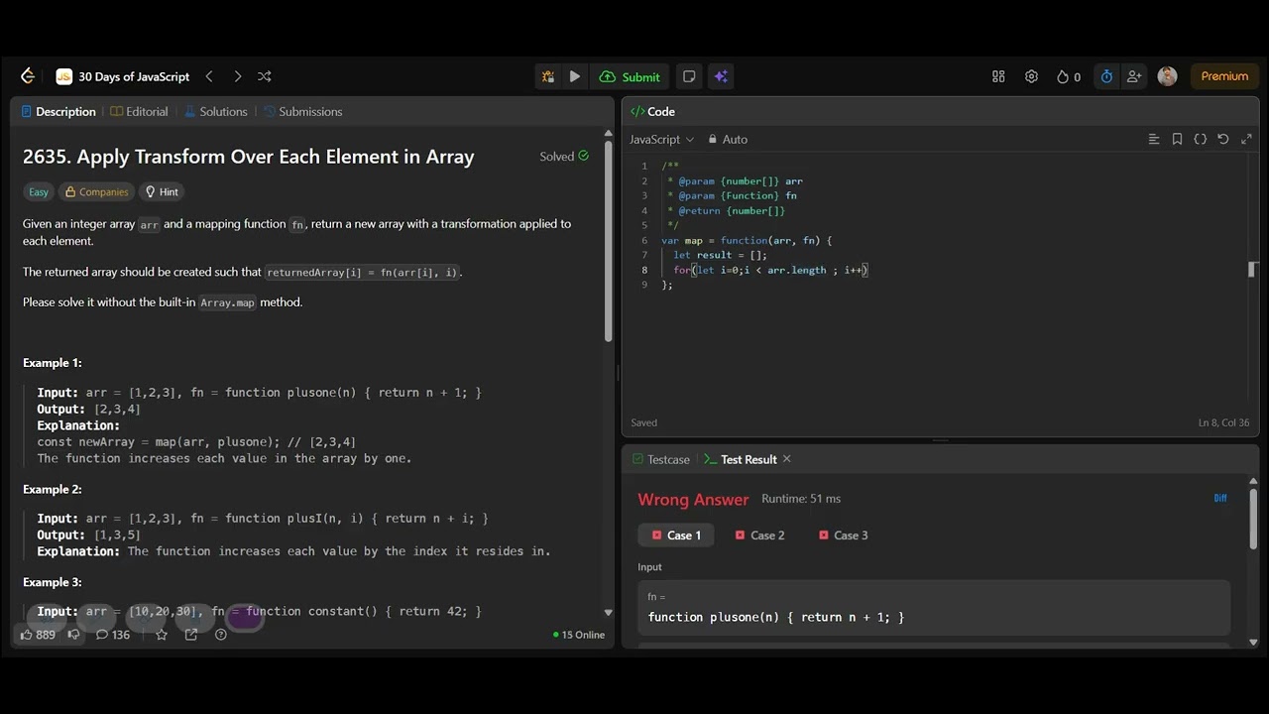The image size is (1269, 714).
Task: Click the invite user icon
Action: [x=1134, y=76]
